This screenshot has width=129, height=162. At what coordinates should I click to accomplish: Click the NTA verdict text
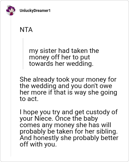tap(26, 30)
